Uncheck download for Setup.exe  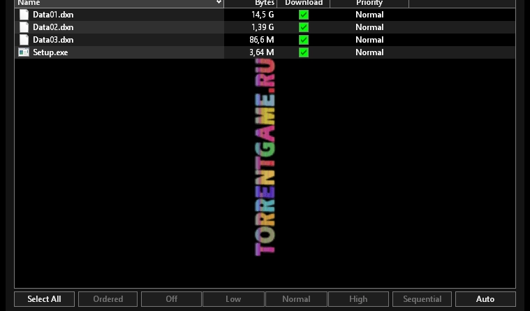pyautogui.click(x=304, y=52)
